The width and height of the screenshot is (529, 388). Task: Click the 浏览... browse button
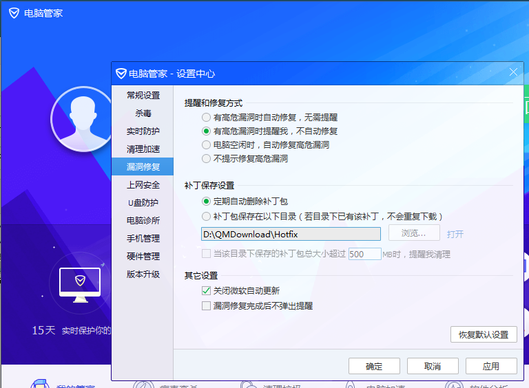tap(414, 233)
